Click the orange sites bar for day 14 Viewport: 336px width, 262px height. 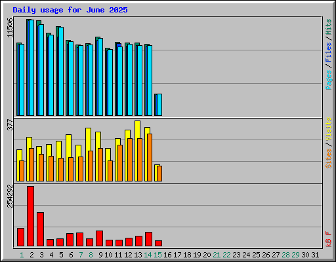(150, 157)
